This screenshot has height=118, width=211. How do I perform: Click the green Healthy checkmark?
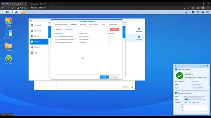click(x=180, y=76)
